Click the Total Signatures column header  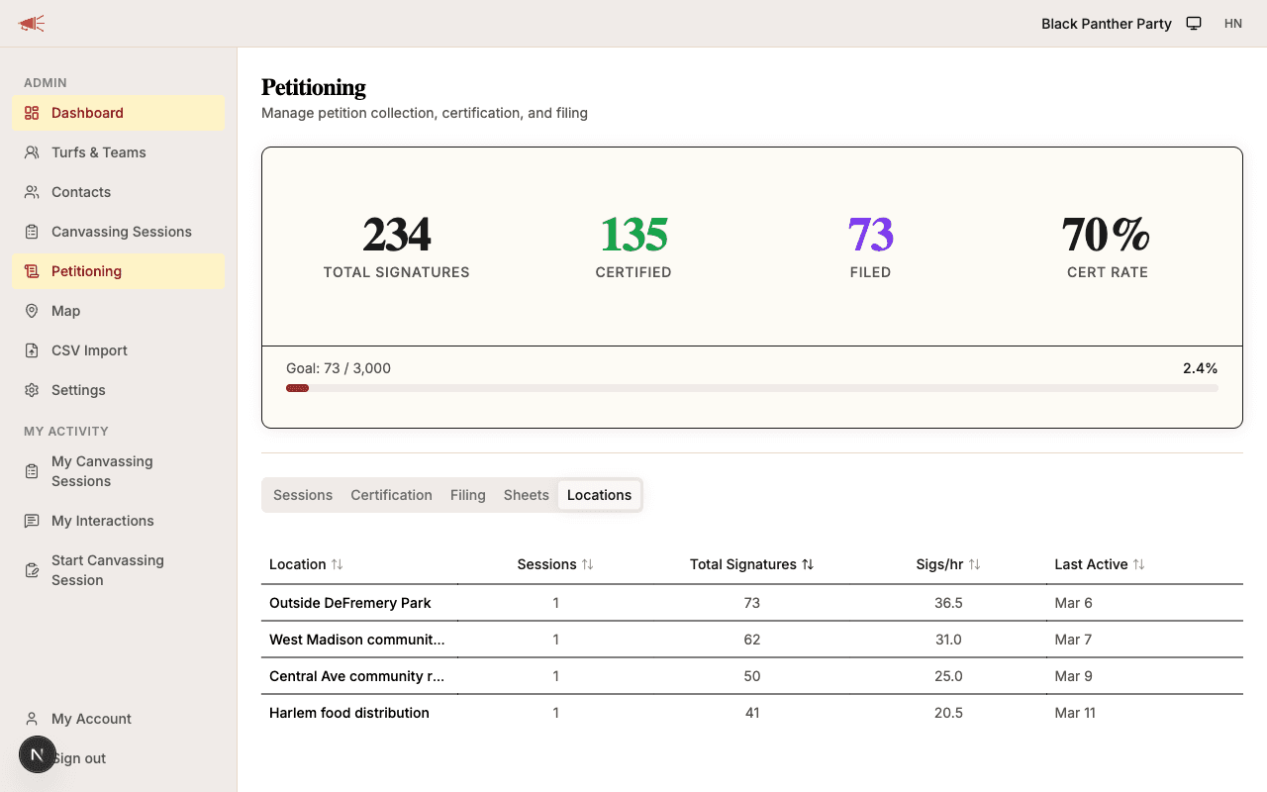pyautogui.click(x=752, y=564)
